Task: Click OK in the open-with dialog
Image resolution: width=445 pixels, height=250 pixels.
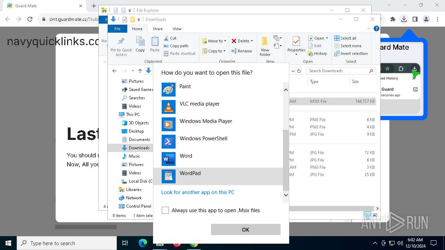Action: coord(245,230)
